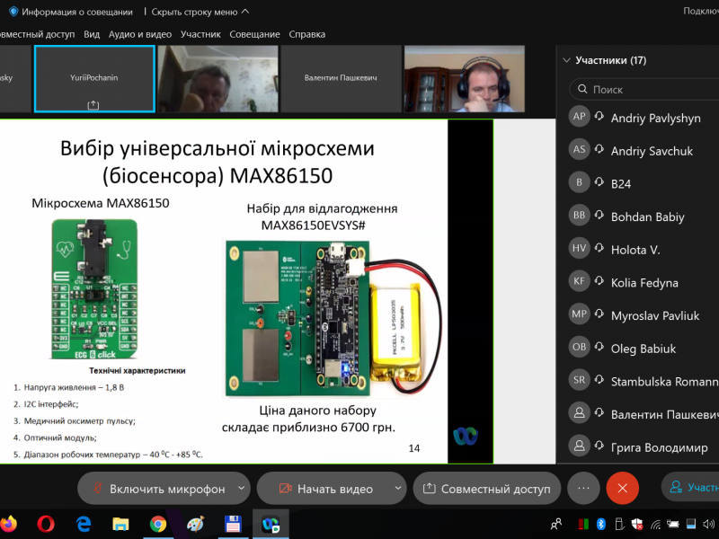Open Google Chrome from the taskbar
Viewport: 719px width, 539px height.
pyautogui.click(x=158, y=524)
